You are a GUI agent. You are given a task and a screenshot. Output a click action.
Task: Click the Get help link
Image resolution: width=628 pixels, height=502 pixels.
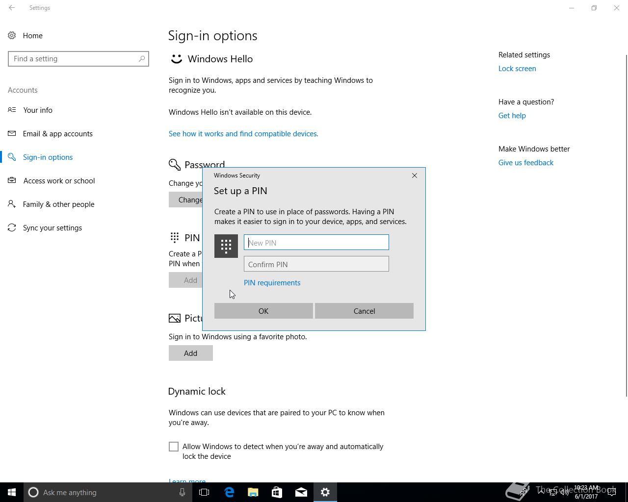click(512, 116)
